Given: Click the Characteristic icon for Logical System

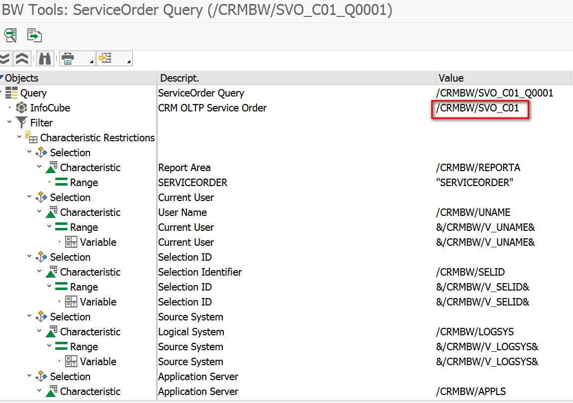Looking at the screenshot, I should [51, 331].
